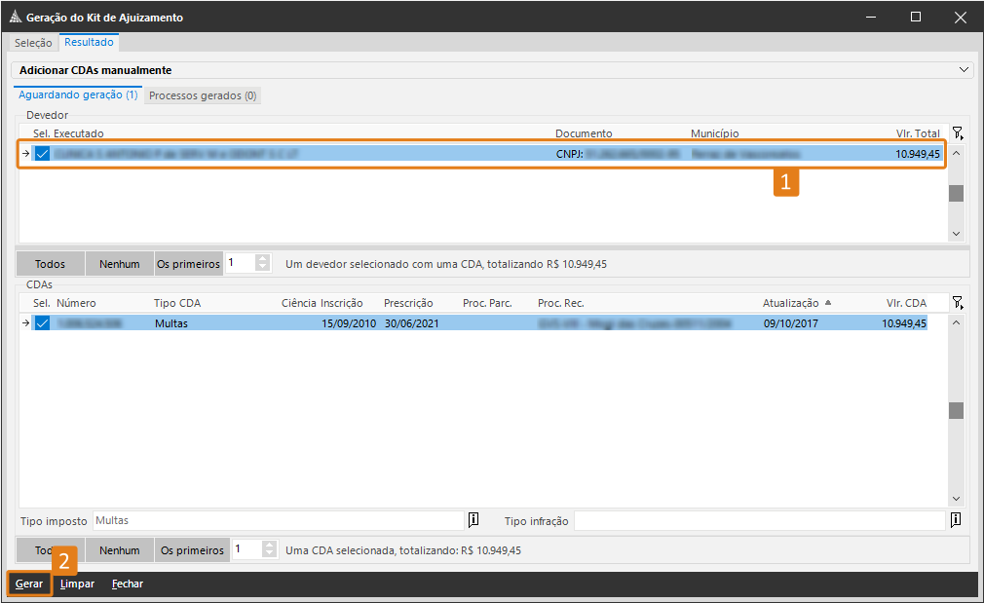Click the Gerar button

tap(29, 584)
